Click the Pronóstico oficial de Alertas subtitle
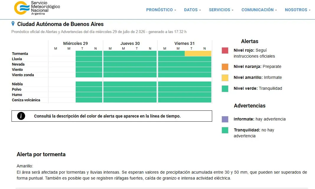The height and width of the screenshot is (189, 315). coord(99,32)
